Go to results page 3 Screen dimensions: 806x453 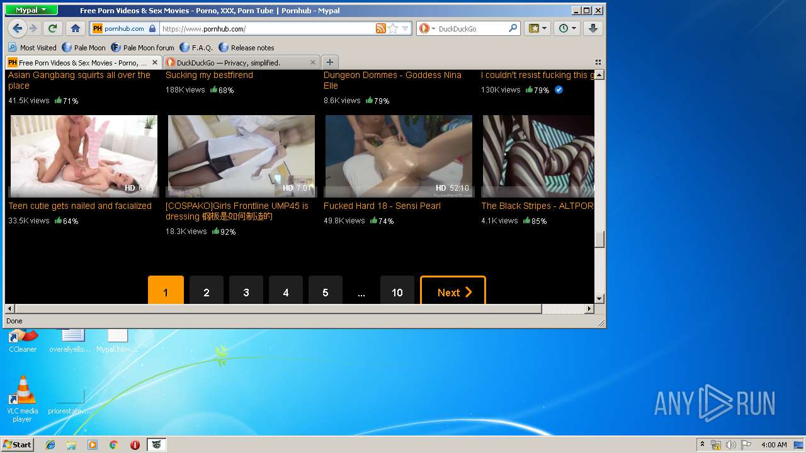[x=246, y=291]
